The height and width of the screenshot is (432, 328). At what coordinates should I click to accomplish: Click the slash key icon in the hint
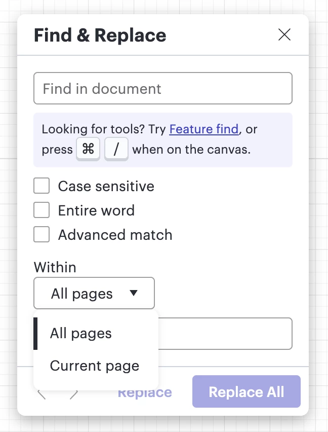[116, 150]
